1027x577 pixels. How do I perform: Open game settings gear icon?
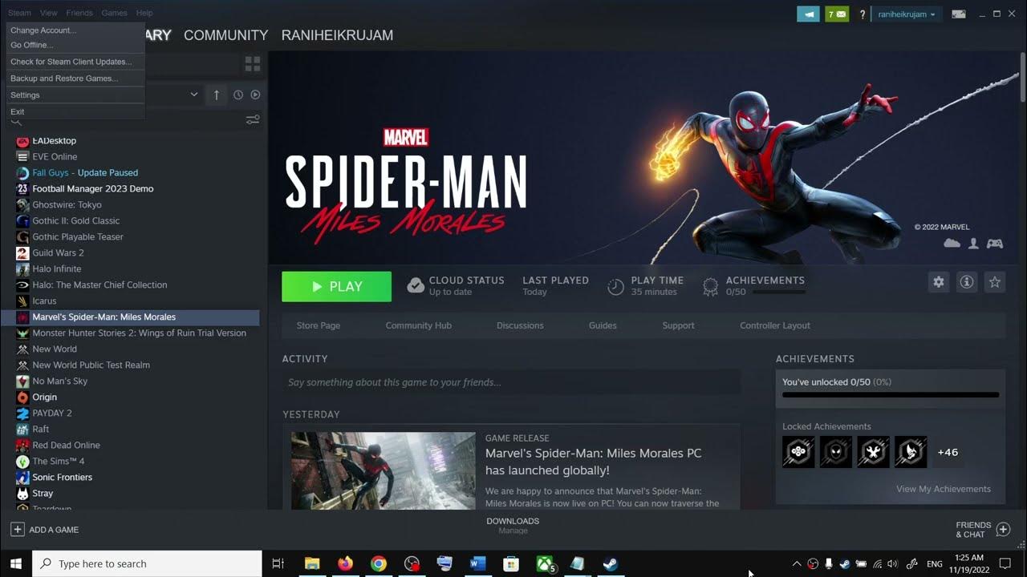coord(938,282)
